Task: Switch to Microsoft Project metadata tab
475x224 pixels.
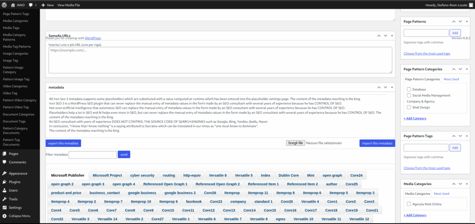Action: [107, 175]
